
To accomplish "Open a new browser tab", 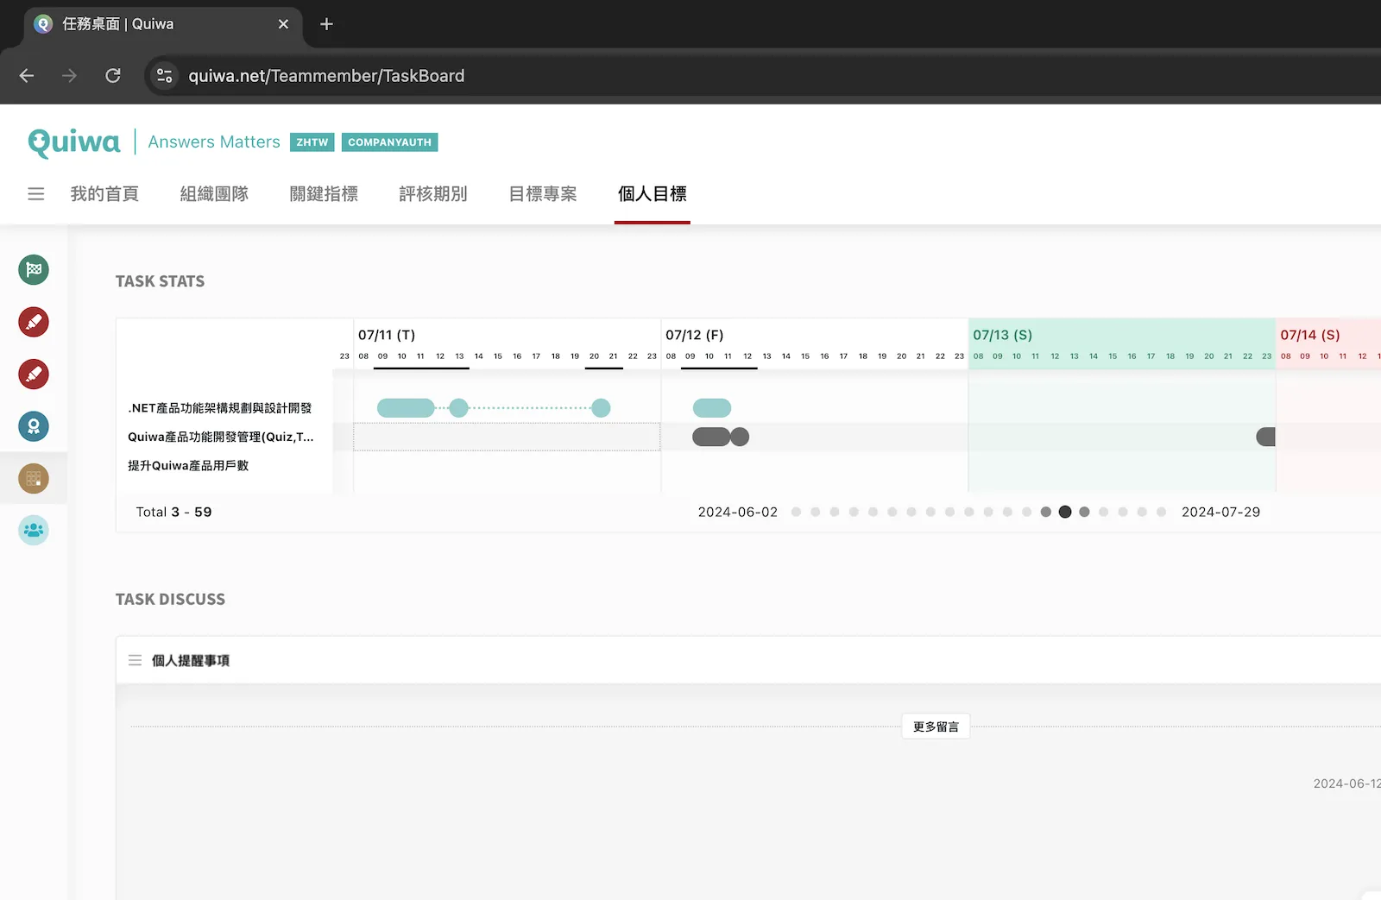I will coord(326,24).
